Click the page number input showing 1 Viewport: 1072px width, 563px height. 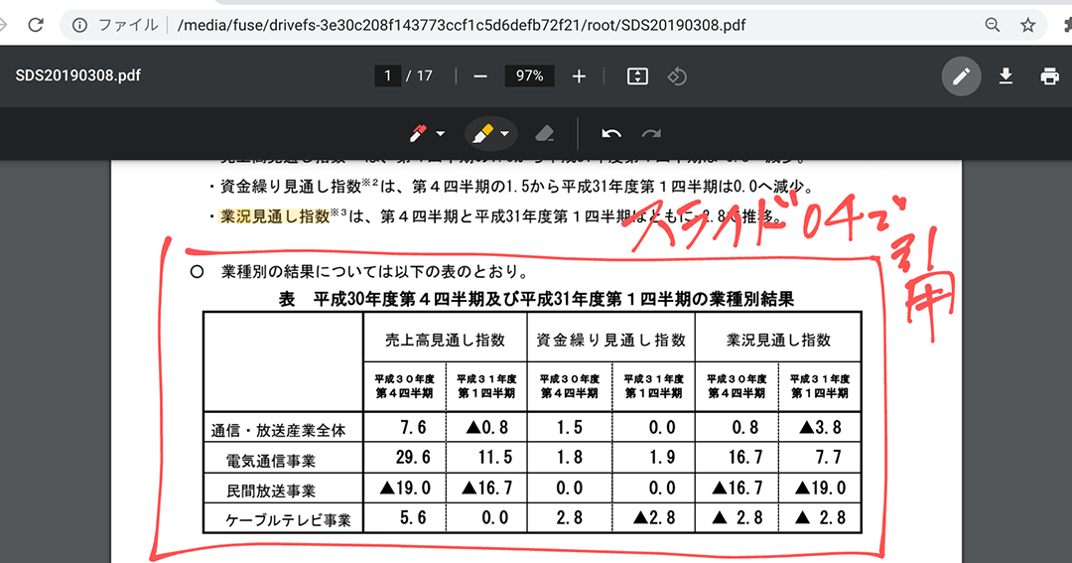point(388,75)
